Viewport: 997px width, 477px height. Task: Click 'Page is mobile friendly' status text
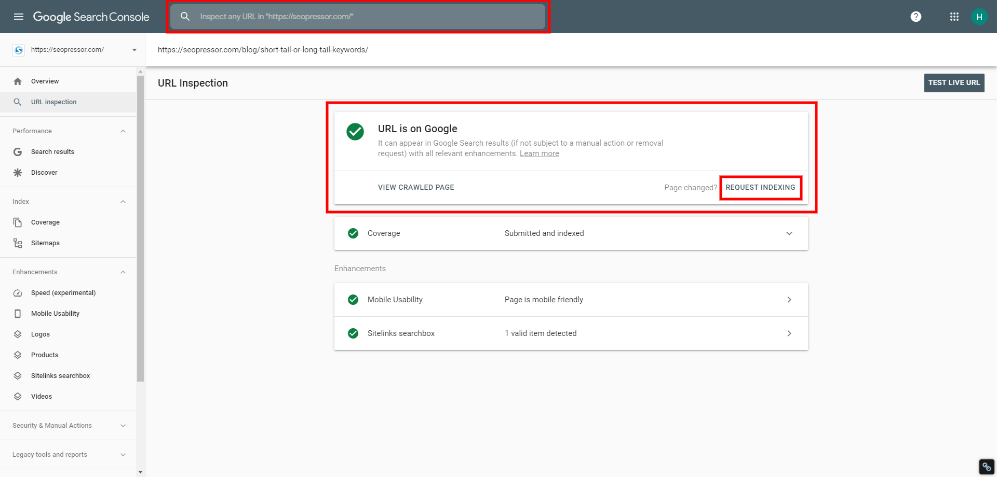544,300
